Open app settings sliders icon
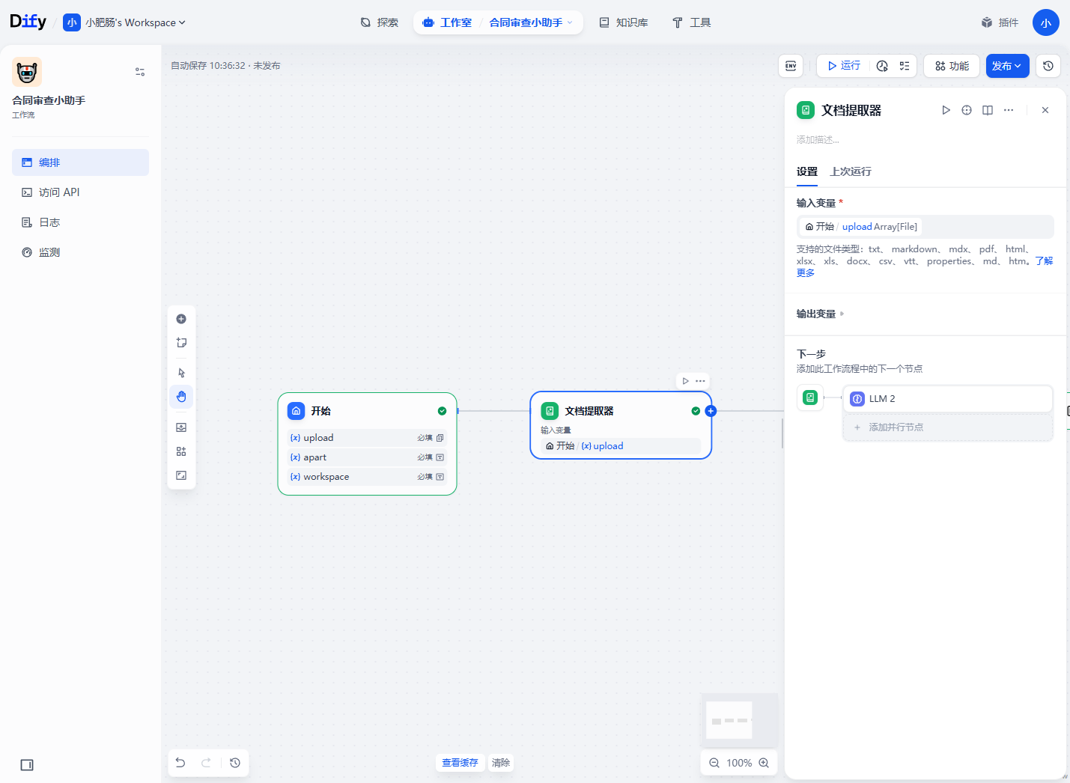Viewport: 1070px width, 783px height. [x=140, y=72]
